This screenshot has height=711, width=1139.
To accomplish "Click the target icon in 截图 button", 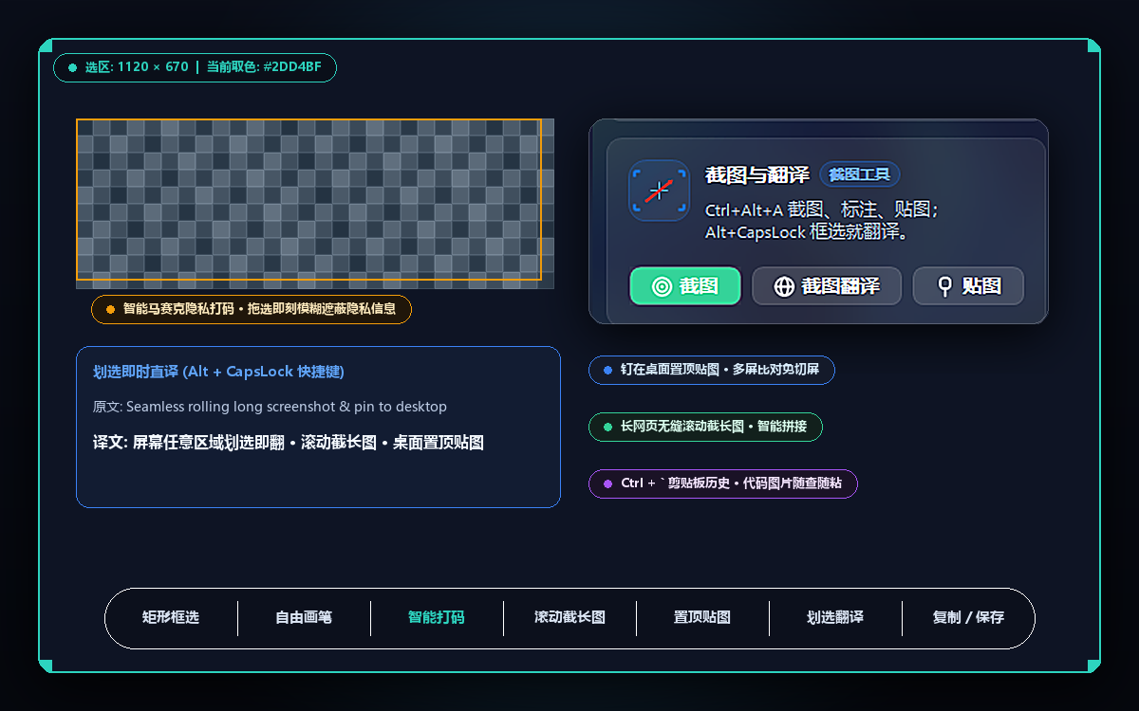I will [662, 286].
